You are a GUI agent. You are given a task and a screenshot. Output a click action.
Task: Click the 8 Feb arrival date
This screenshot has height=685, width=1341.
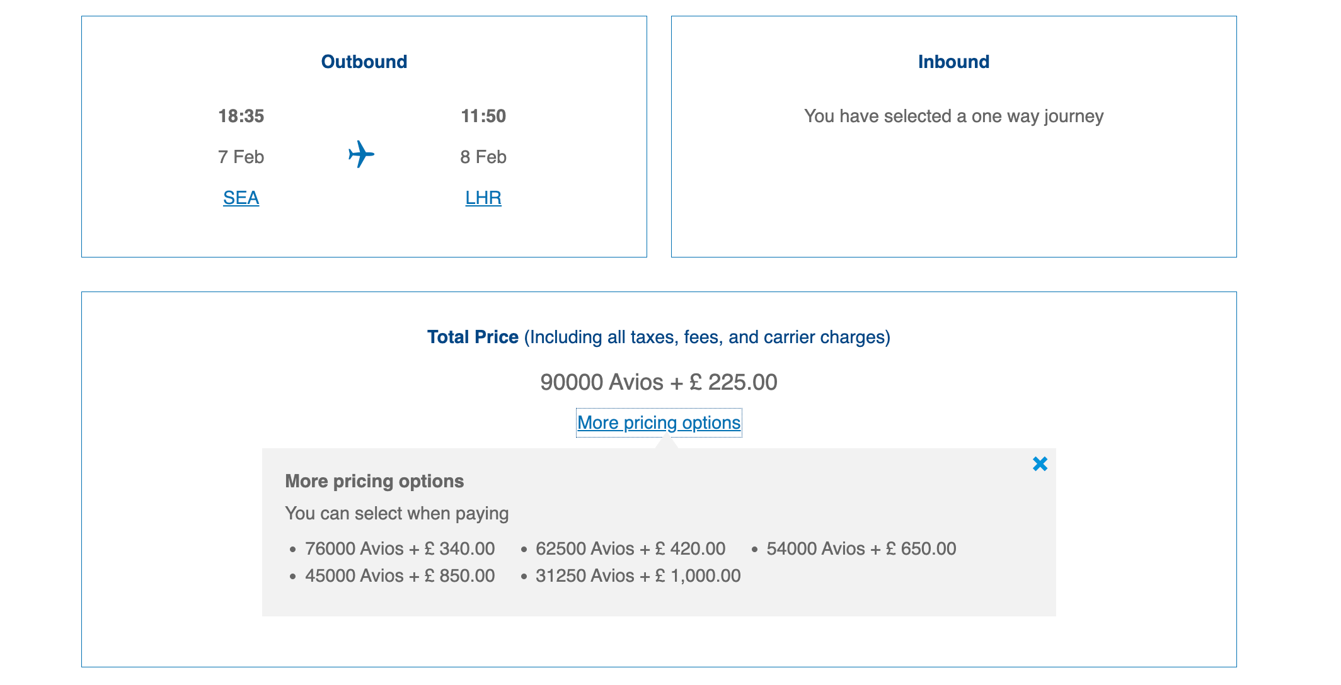click(483, 157)
